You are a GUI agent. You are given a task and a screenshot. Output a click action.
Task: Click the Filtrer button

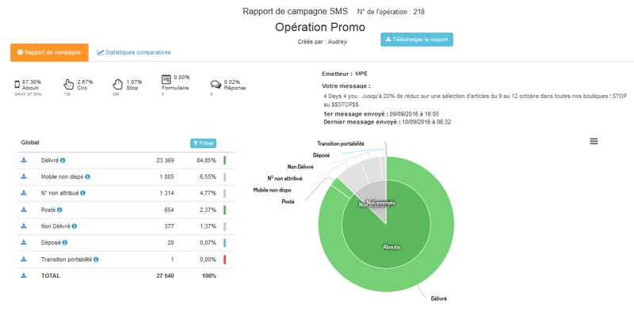click(x=204, y=143)
